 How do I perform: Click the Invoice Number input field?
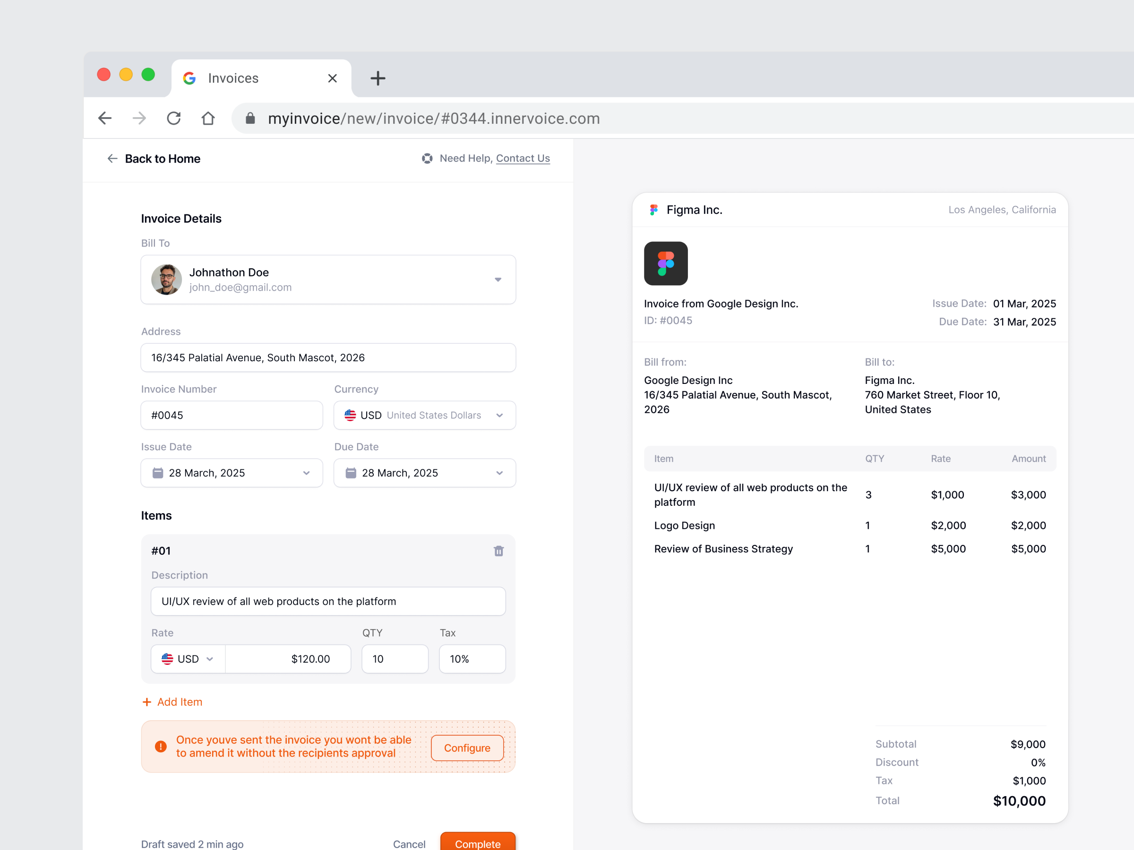point(232,415)
